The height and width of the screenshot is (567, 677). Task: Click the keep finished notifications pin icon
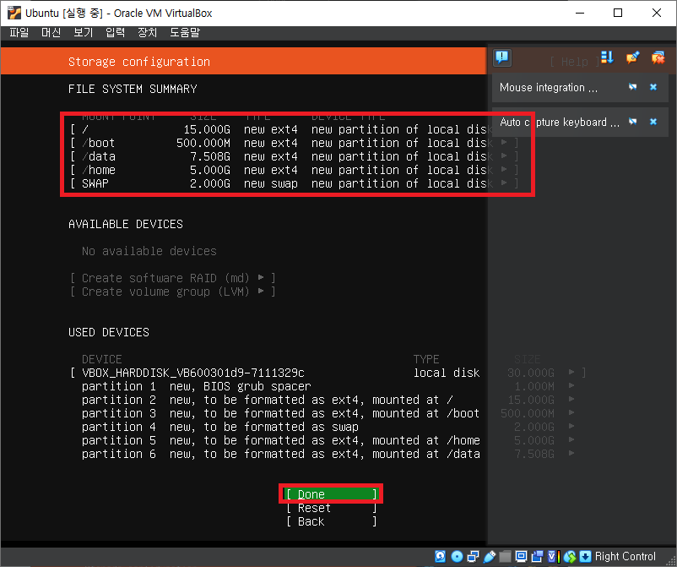pyautogui.click(x=632, y=57)
